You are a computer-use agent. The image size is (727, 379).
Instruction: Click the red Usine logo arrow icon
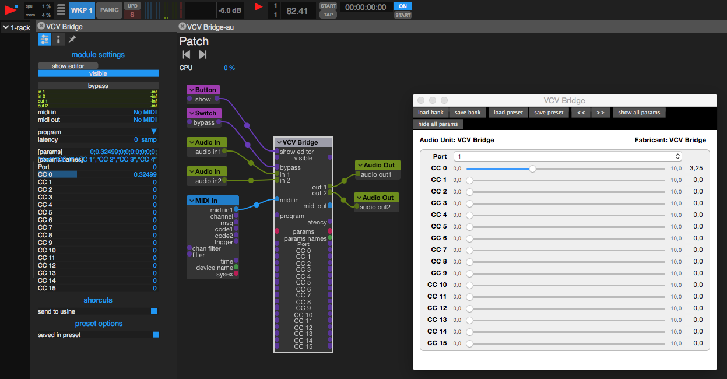point(10,10)
